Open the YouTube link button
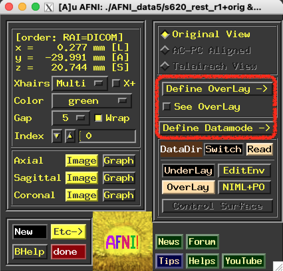Viewport: 283px width, 271px height. pos(244,261)
